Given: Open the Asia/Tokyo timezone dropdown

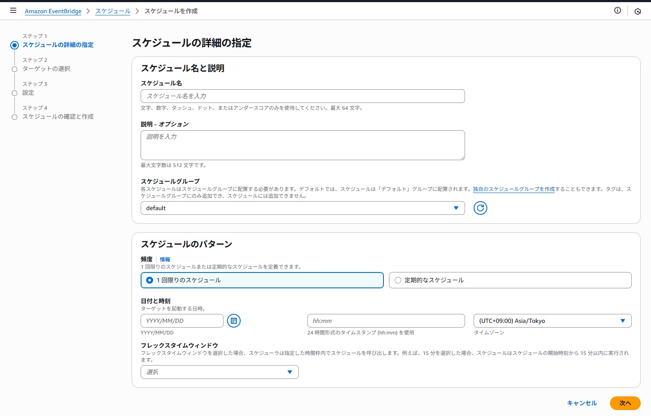Looking at the screenshot, I should pyautogui.click(x=552, y=321).
